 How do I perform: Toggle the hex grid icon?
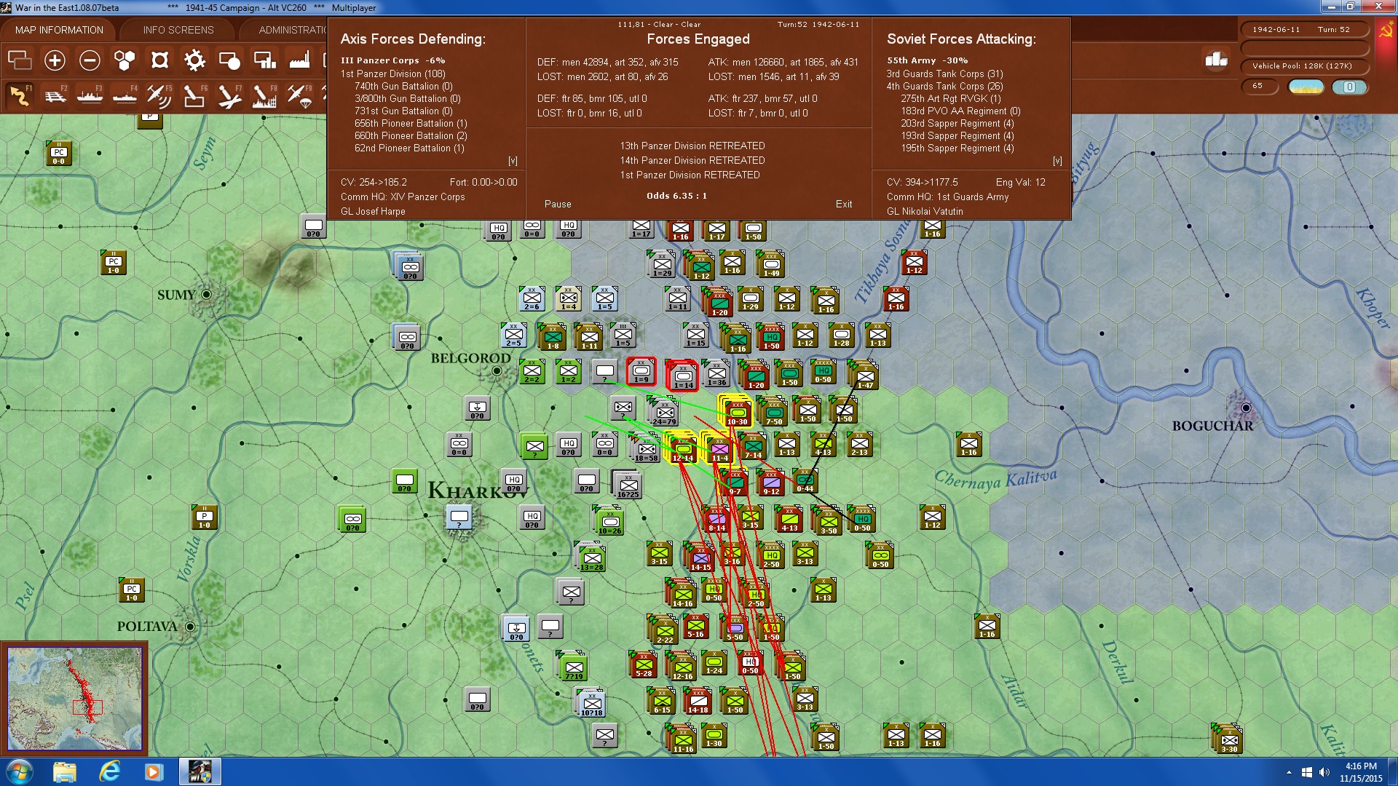pos(125,60)
